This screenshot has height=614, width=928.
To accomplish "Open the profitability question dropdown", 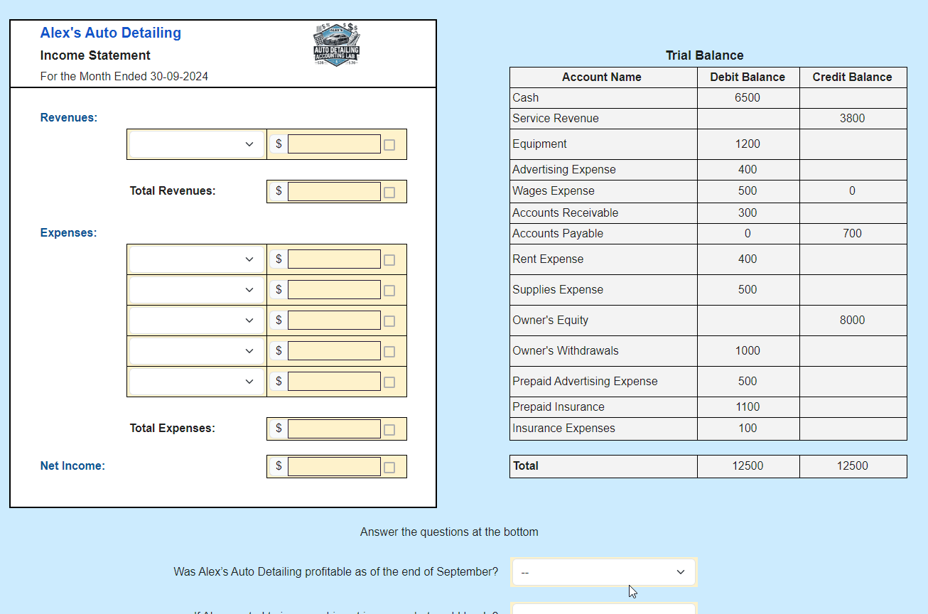I will [603, 571].
